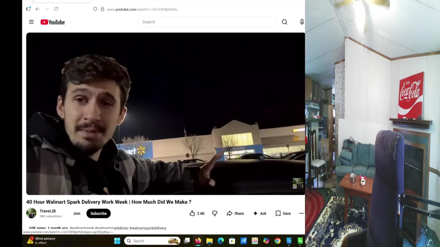Open the #walmartsparkdelivery hashtag link
This screenshot has height=247, width=440.
click(148, 228)
